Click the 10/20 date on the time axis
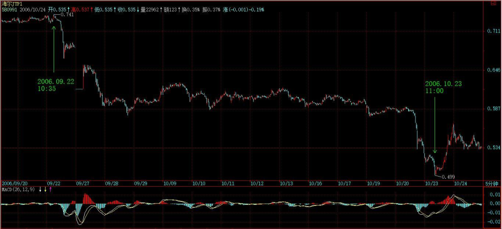502x229 pixels. [x=403, y=183]
